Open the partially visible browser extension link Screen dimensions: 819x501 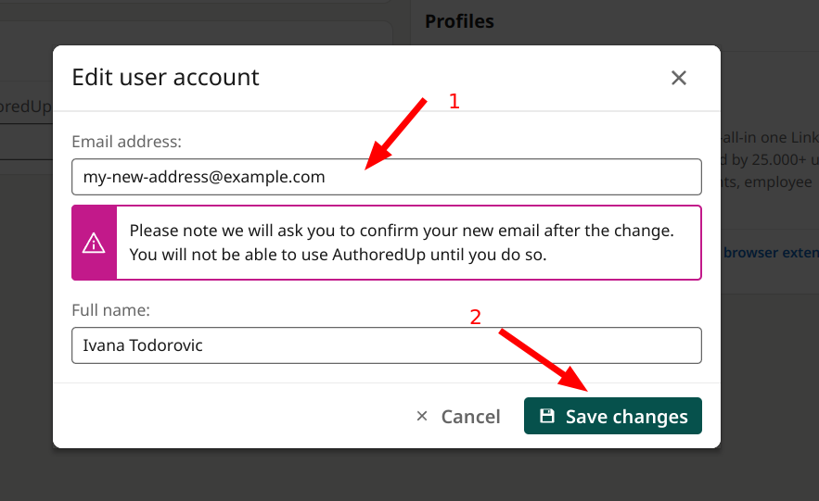(x=771, y=253)
